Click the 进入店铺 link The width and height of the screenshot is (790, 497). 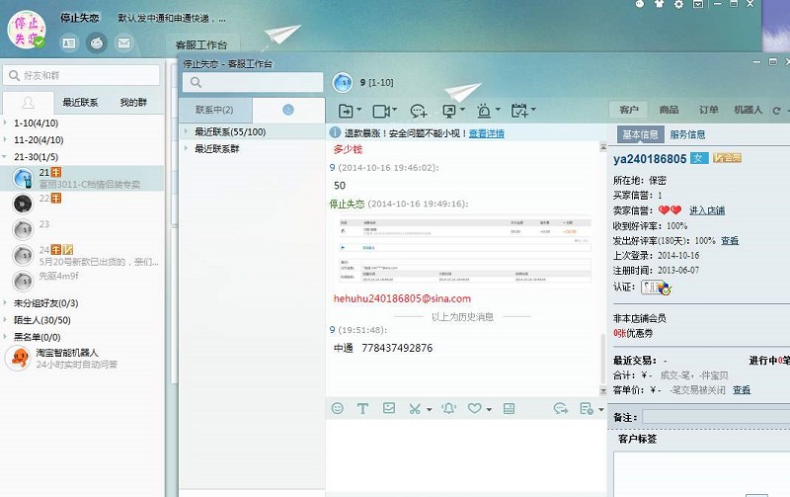tap(706, 210)
